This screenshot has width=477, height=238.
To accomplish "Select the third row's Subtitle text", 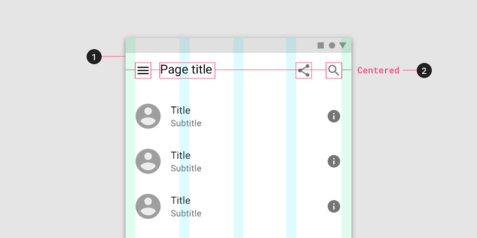I will [186, 213].
